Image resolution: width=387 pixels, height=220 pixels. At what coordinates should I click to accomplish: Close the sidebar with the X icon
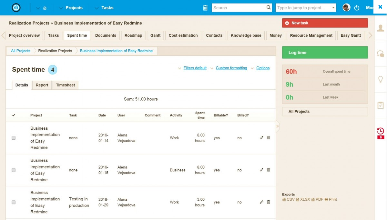380,7
